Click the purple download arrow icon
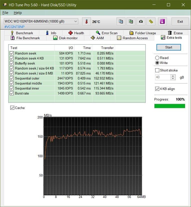Viewport: 191px width, 207px height. click(162, 21)
